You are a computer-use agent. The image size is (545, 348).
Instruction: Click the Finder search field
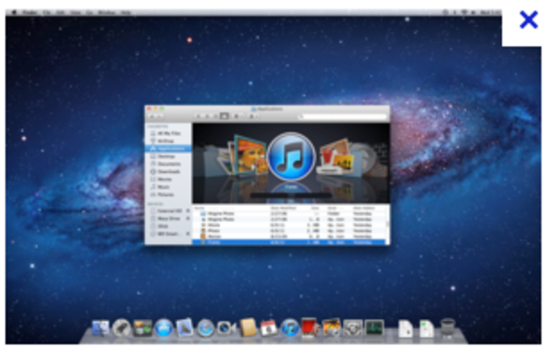pyautogui.click(x=342, y=117)
